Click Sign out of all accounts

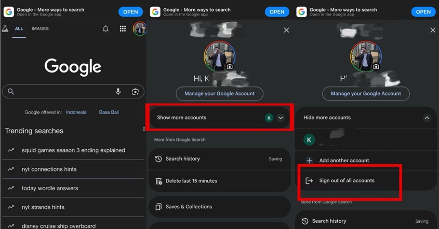[x=366, y=181]
